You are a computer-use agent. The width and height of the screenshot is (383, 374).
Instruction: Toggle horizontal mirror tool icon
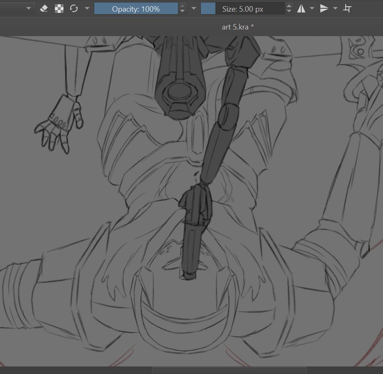[301, 9]
